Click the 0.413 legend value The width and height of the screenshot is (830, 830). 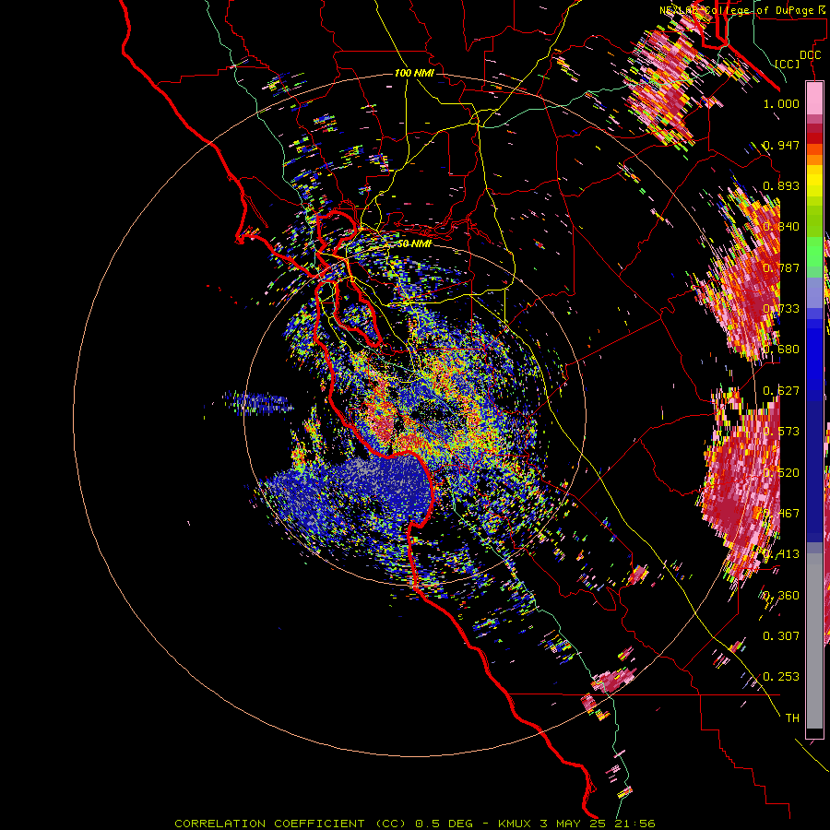click(781, 554)
